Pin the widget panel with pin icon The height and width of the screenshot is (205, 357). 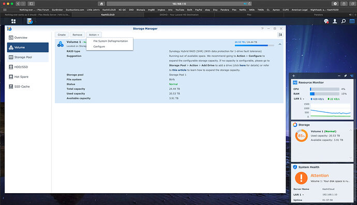pos(346,76)
